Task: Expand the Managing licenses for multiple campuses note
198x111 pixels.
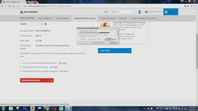Action: [x=21, y=71]
